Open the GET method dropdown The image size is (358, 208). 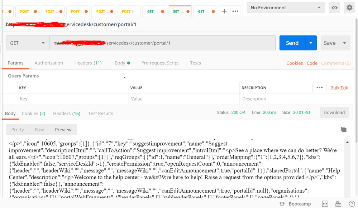[27, 43]
